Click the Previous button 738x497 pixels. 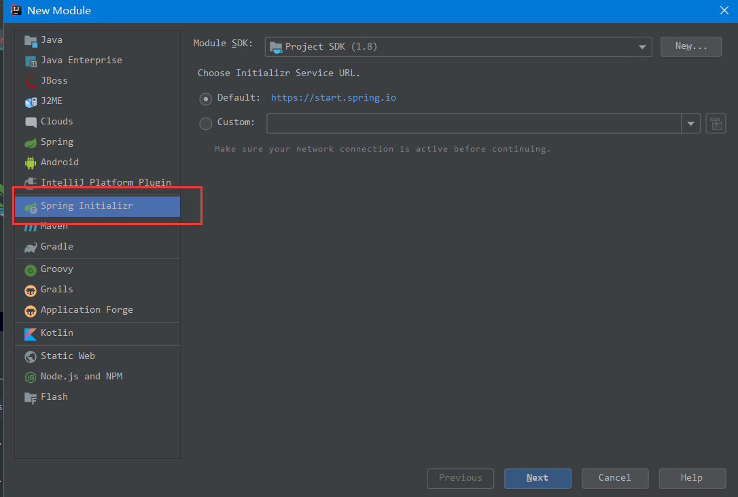point(460,478)
